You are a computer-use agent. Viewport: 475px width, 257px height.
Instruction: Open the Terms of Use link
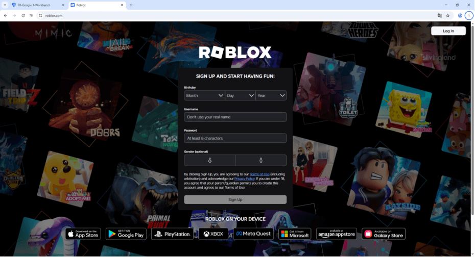[259, 174]
